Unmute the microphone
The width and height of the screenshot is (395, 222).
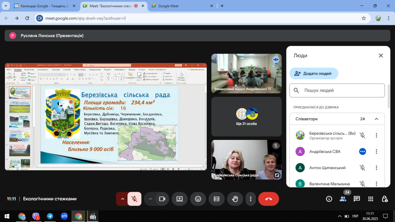134,199
